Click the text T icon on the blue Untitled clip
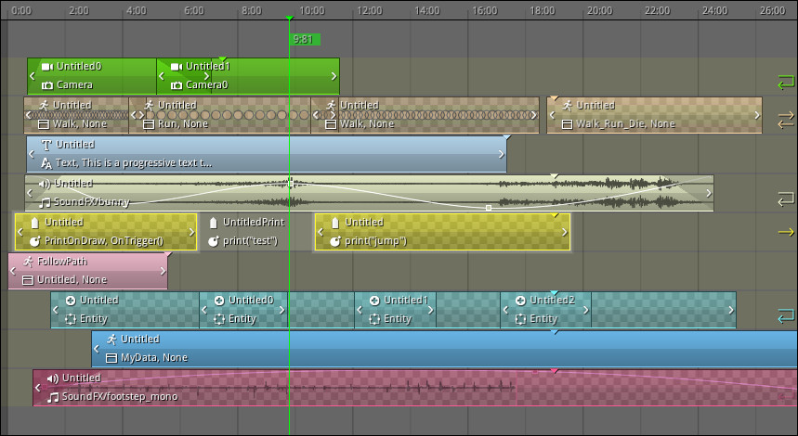The width and height of the screenshot is (798, 436). click(x=46, y=145)
